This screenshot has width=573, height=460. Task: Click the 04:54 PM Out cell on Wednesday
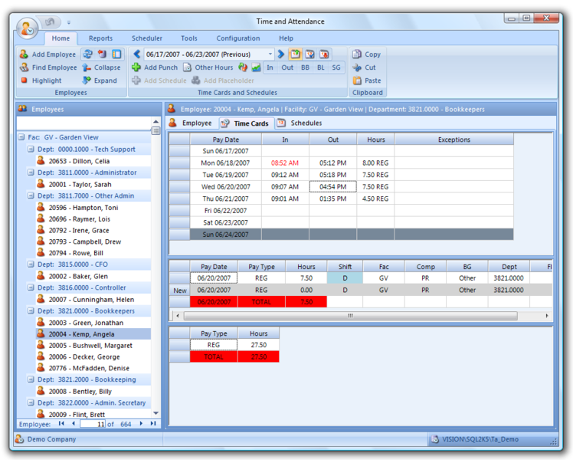point(333,187)
